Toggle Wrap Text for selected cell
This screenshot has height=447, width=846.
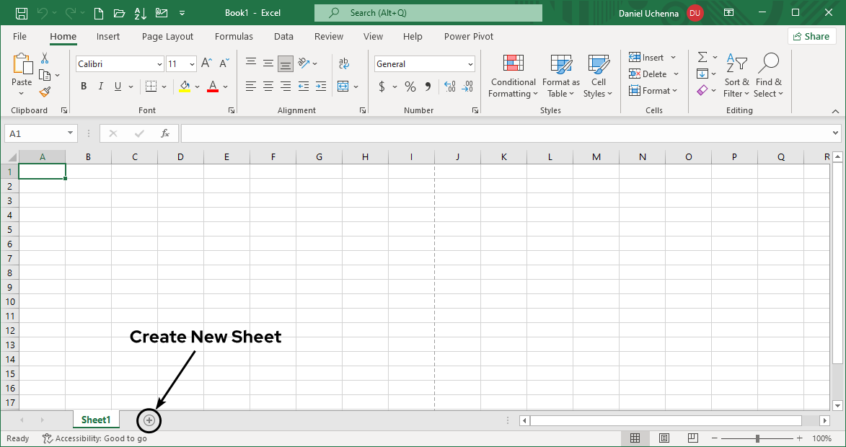tap(344, 63)
